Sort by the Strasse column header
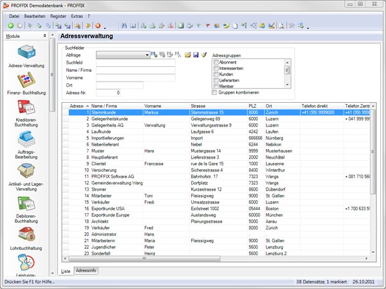 218,106
